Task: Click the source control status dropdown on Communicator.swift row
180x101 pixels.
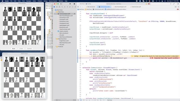Action: coord(75,14)
